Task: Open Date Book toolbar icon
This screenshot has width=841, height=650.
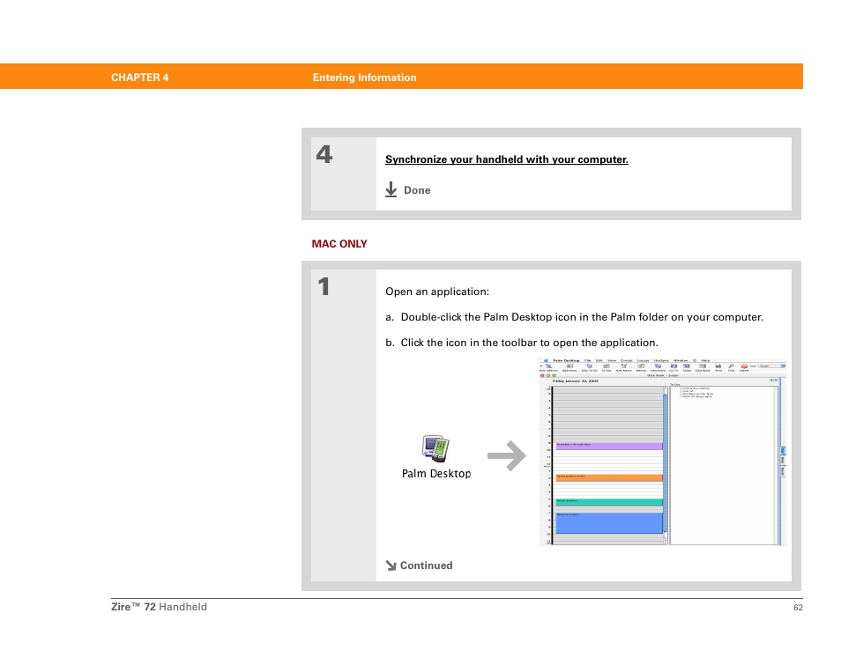Action: click(703, 366)
